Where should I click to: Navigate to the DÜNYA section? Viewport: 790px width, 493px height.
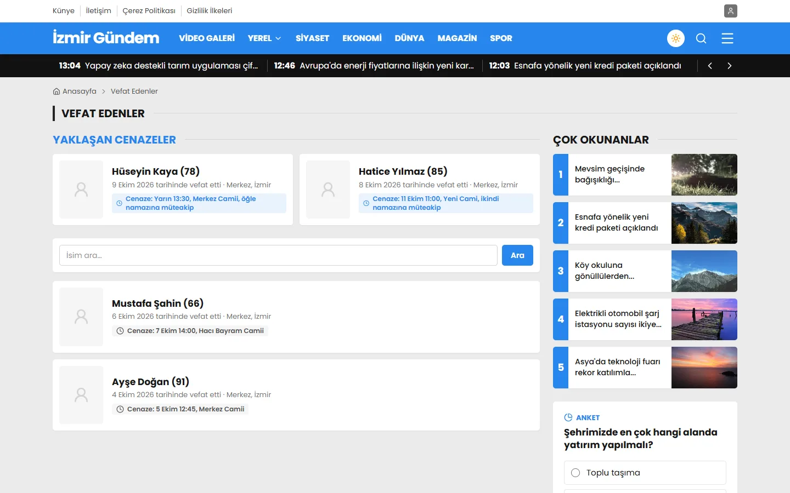[x=409, y=38]
